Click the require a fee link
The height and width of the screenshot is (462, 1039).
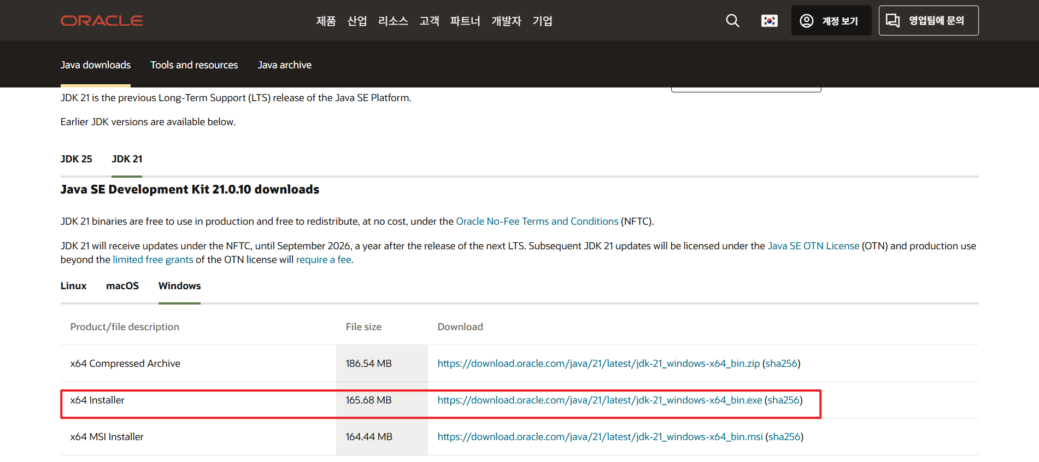pos(324,260)
